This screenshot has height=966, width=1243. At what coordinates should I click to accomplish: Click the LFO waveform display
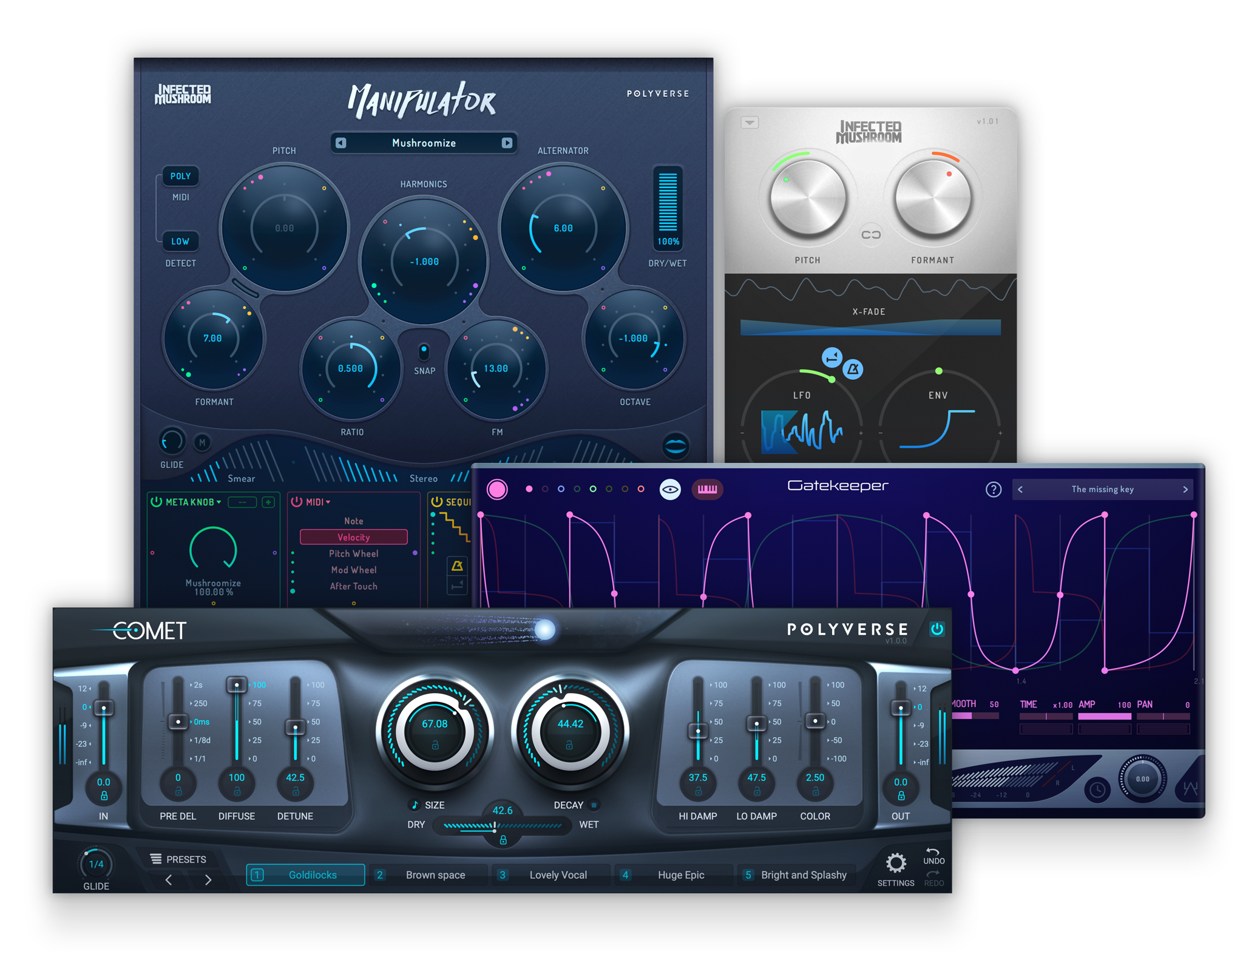coord(801,431)
